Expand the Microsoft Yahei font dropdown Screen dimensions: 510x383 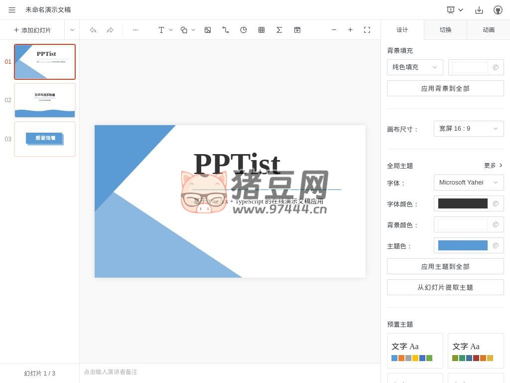coord(468,183)
